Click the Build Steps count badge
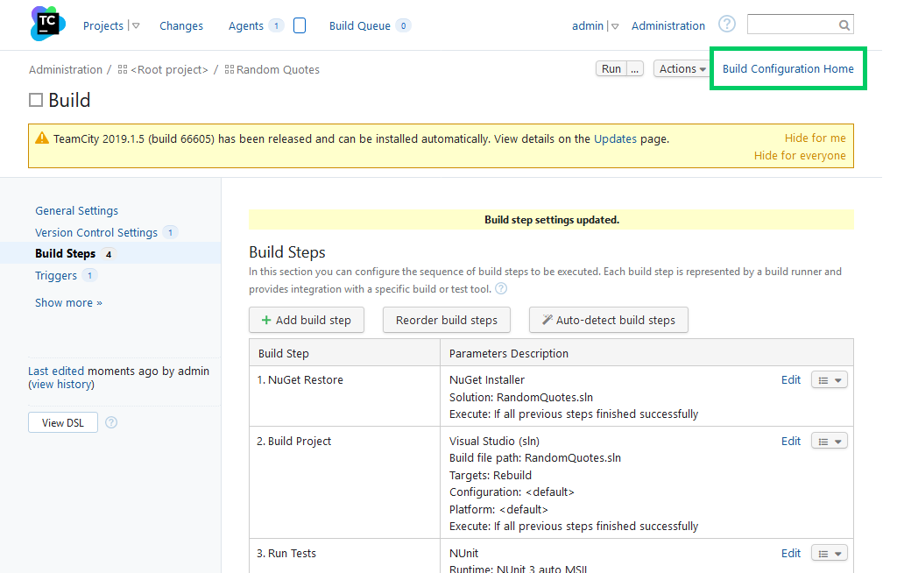This screenshot has height=573, width=897. [x=108, y=254]
